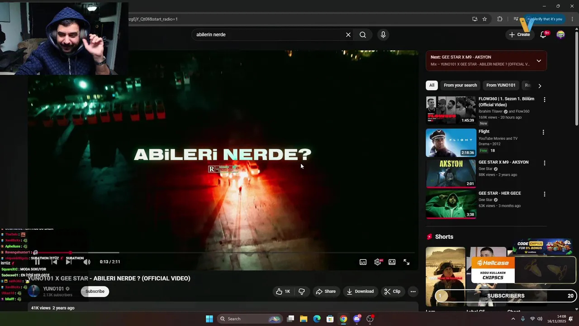The height and width of the screenshot is (326, 579).
Task: Open Chrome extensions puzzle icon
Action: [x=500, y=19]
